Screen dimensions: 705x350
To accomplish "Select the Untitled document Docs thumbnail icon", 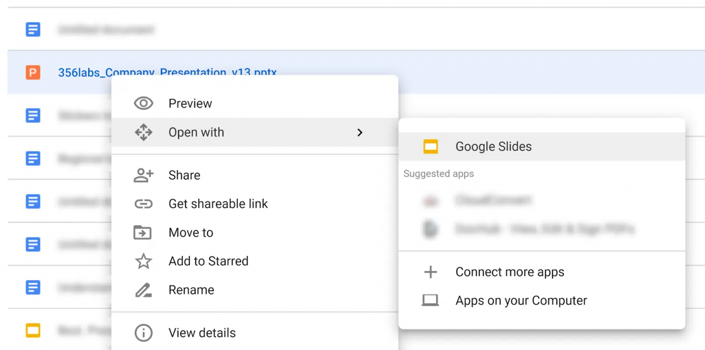I will pyautogui.click(x=32, y=29).
